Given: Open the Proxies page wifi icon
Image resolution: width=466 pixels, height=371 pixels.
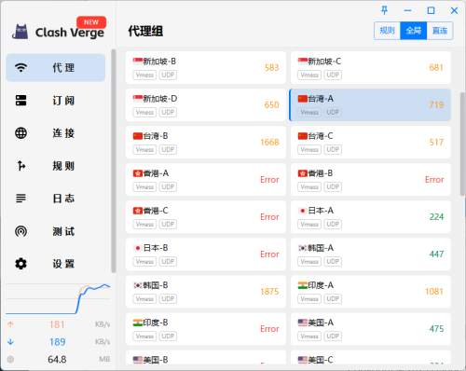Looking at the screenshot, I should (21, 67).
